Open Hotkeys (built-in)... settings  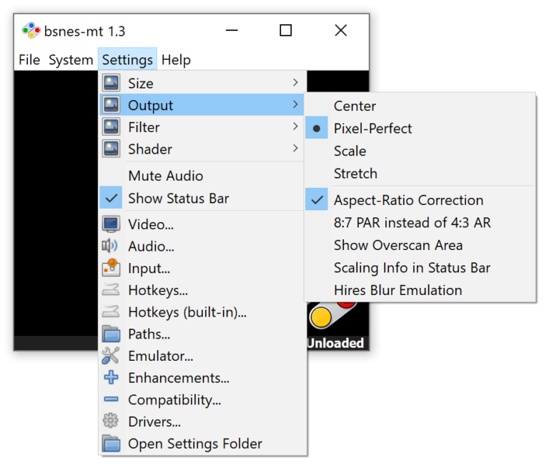click(202, 312)
